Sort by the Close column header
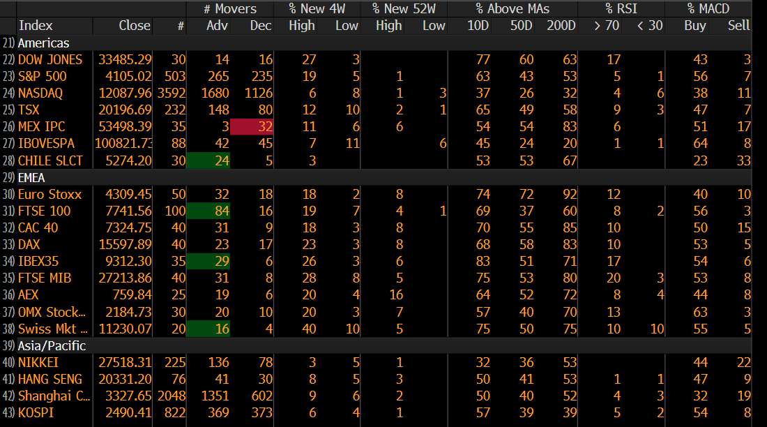Image resolution: width=767 pixels, height=427 pixels. tap(135, 25)
